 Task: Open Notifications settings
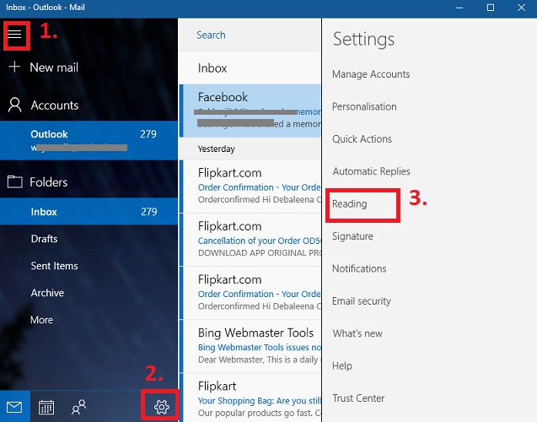point(359,268)
